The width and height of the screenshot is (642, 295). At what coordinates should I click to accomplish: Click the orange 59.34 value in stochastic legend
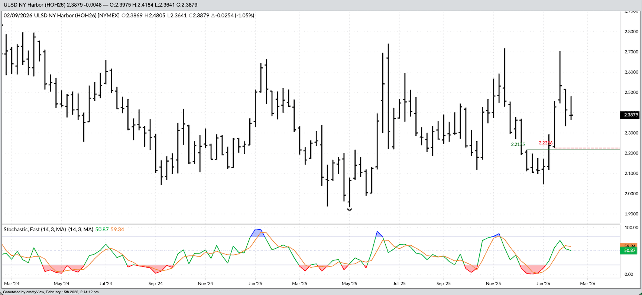pos(117,229)
